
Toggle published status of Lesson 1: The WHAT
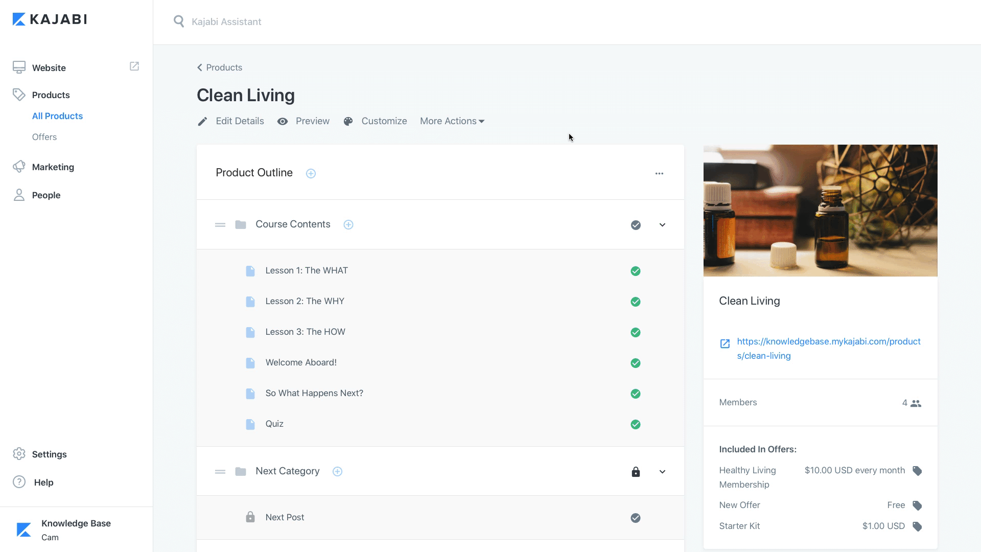pos(636,271)
